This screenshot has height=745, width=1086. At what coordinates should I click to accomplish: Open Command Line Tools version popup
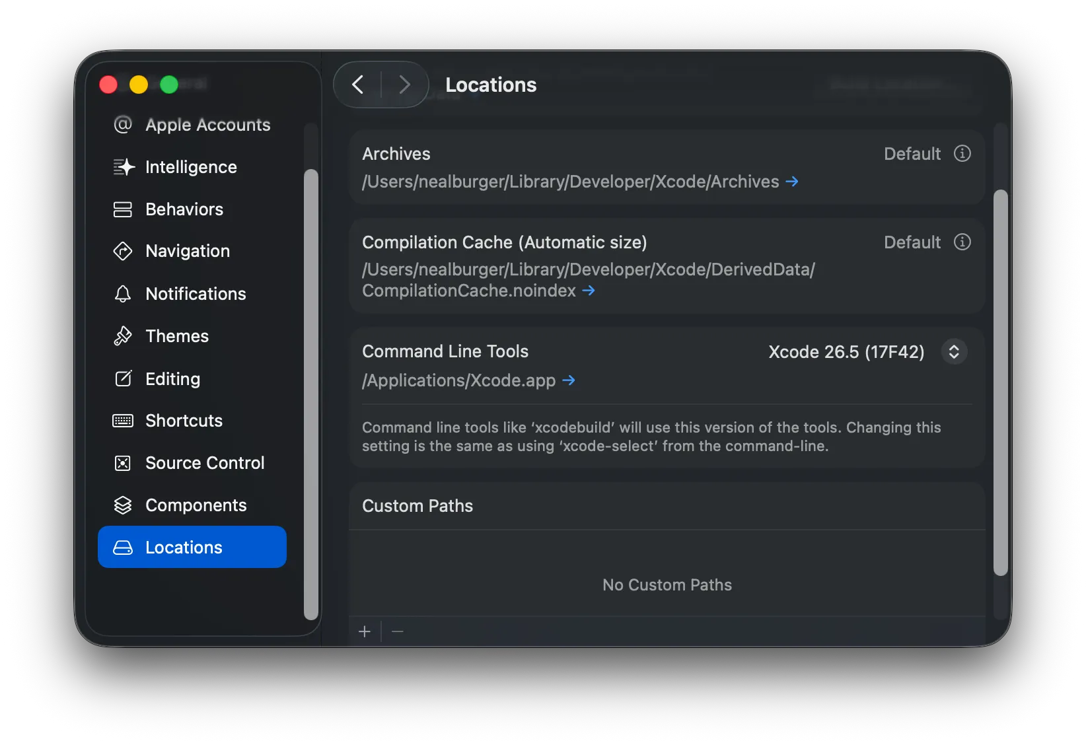[954, 351]
